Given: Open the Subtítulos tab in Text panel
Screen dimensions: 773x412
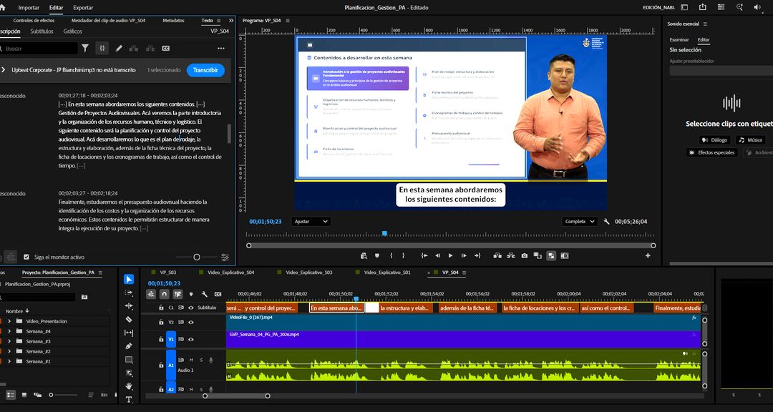Looking at the screenshot, I should pyautogui.click(x=42, y=31).
